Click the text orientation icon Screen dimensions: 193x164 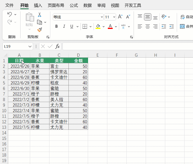click(164, 17)
